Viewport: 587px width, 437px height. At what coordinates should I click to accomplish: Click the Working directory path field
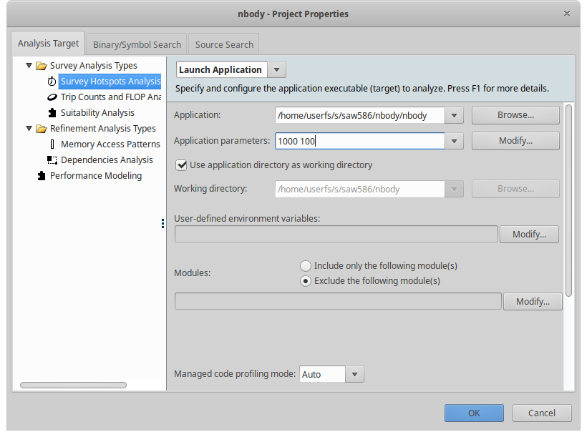(360, 189)
